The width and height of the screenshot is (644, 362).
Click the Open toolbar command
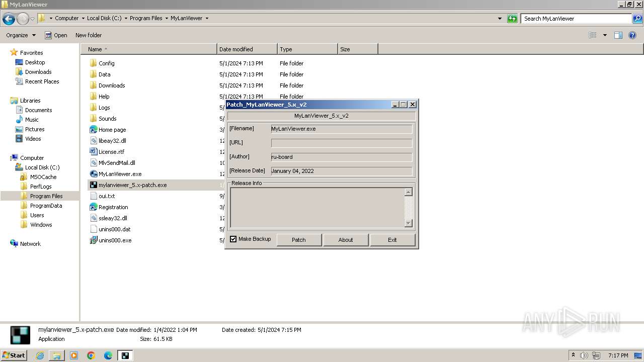tap(56, 35)
